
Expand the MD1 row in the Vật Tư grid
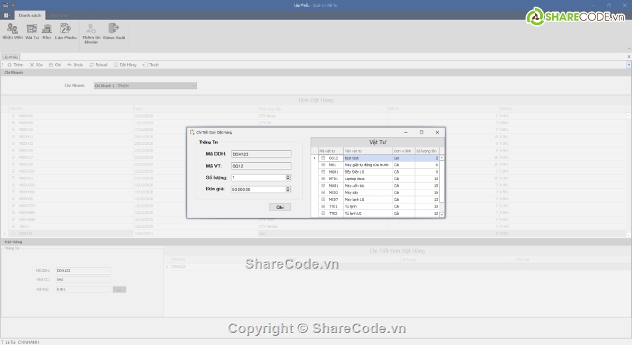[x=323, y=165]
